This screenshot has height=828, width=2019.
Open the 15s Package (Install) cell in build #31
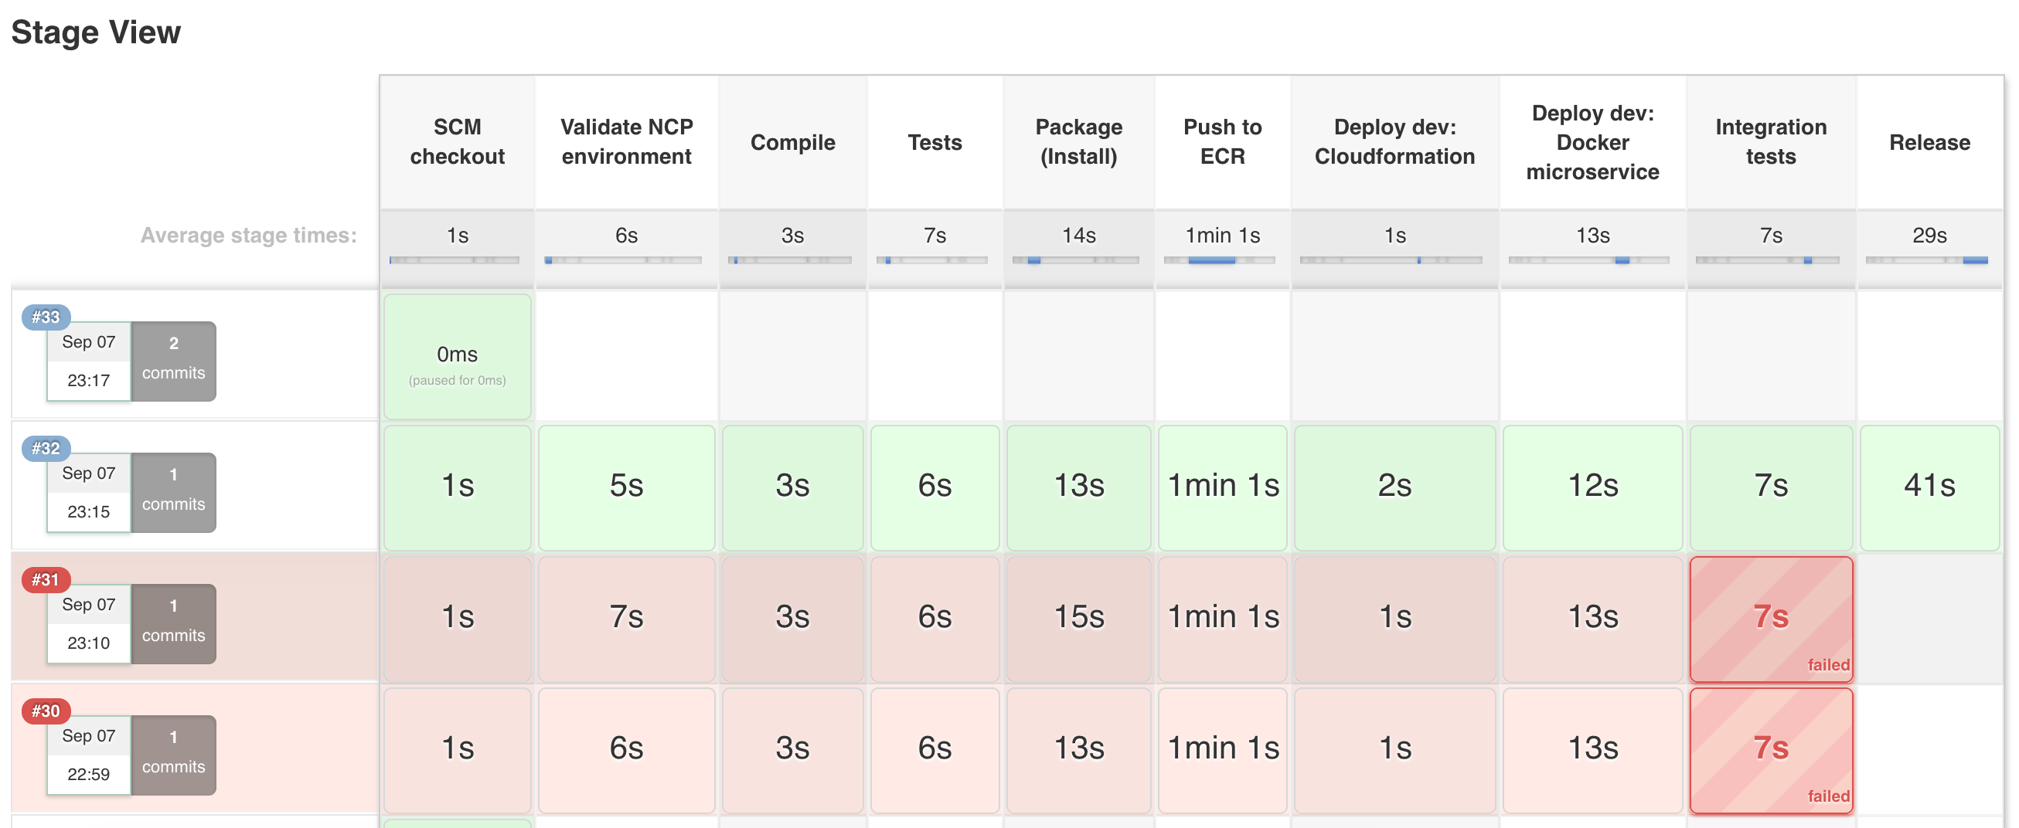[1078, 619]
